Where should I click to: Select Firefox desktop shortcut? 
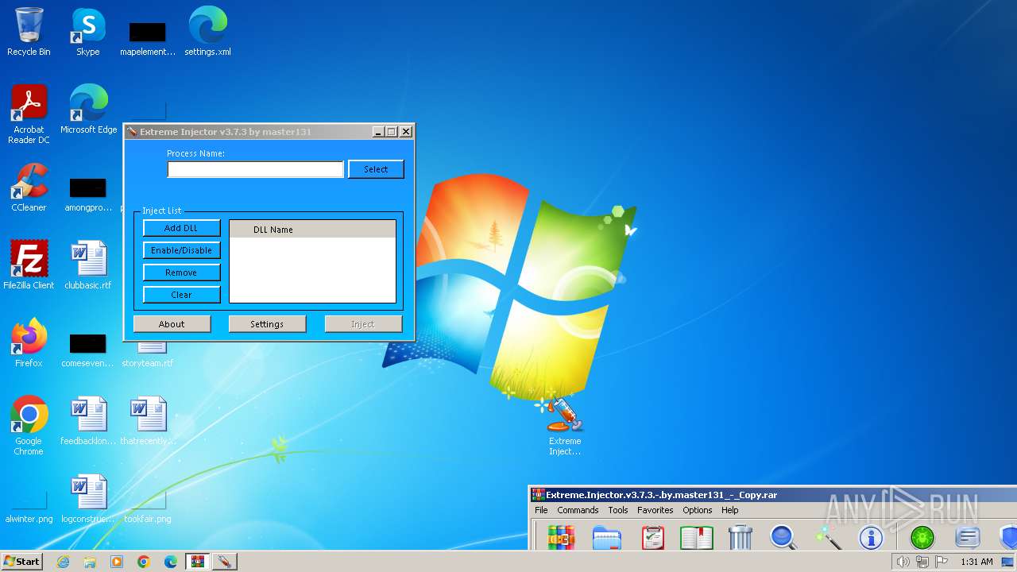tap(29, 343)
